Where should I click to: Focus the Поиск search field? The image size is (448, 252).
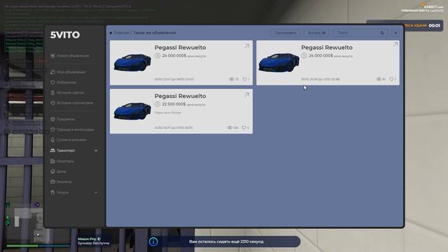(x=360, y=33)
